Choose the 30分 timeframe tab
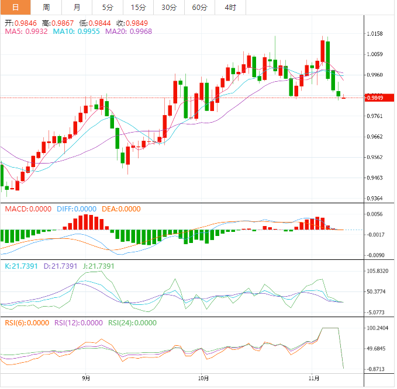The image size is (397, 389). [168, 8]
